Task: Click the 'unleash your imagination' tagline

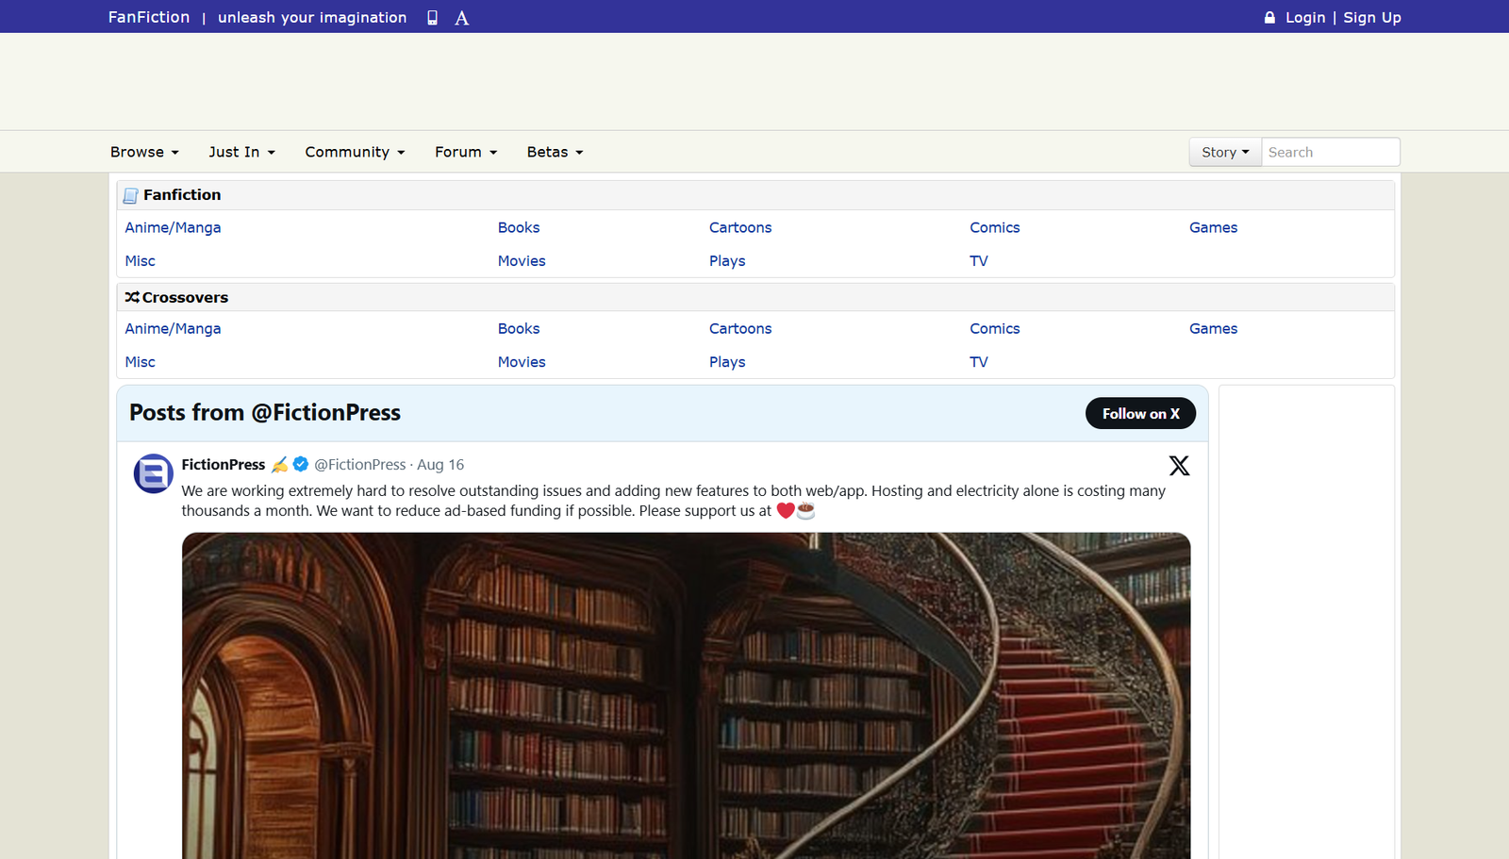Action: 312,17
